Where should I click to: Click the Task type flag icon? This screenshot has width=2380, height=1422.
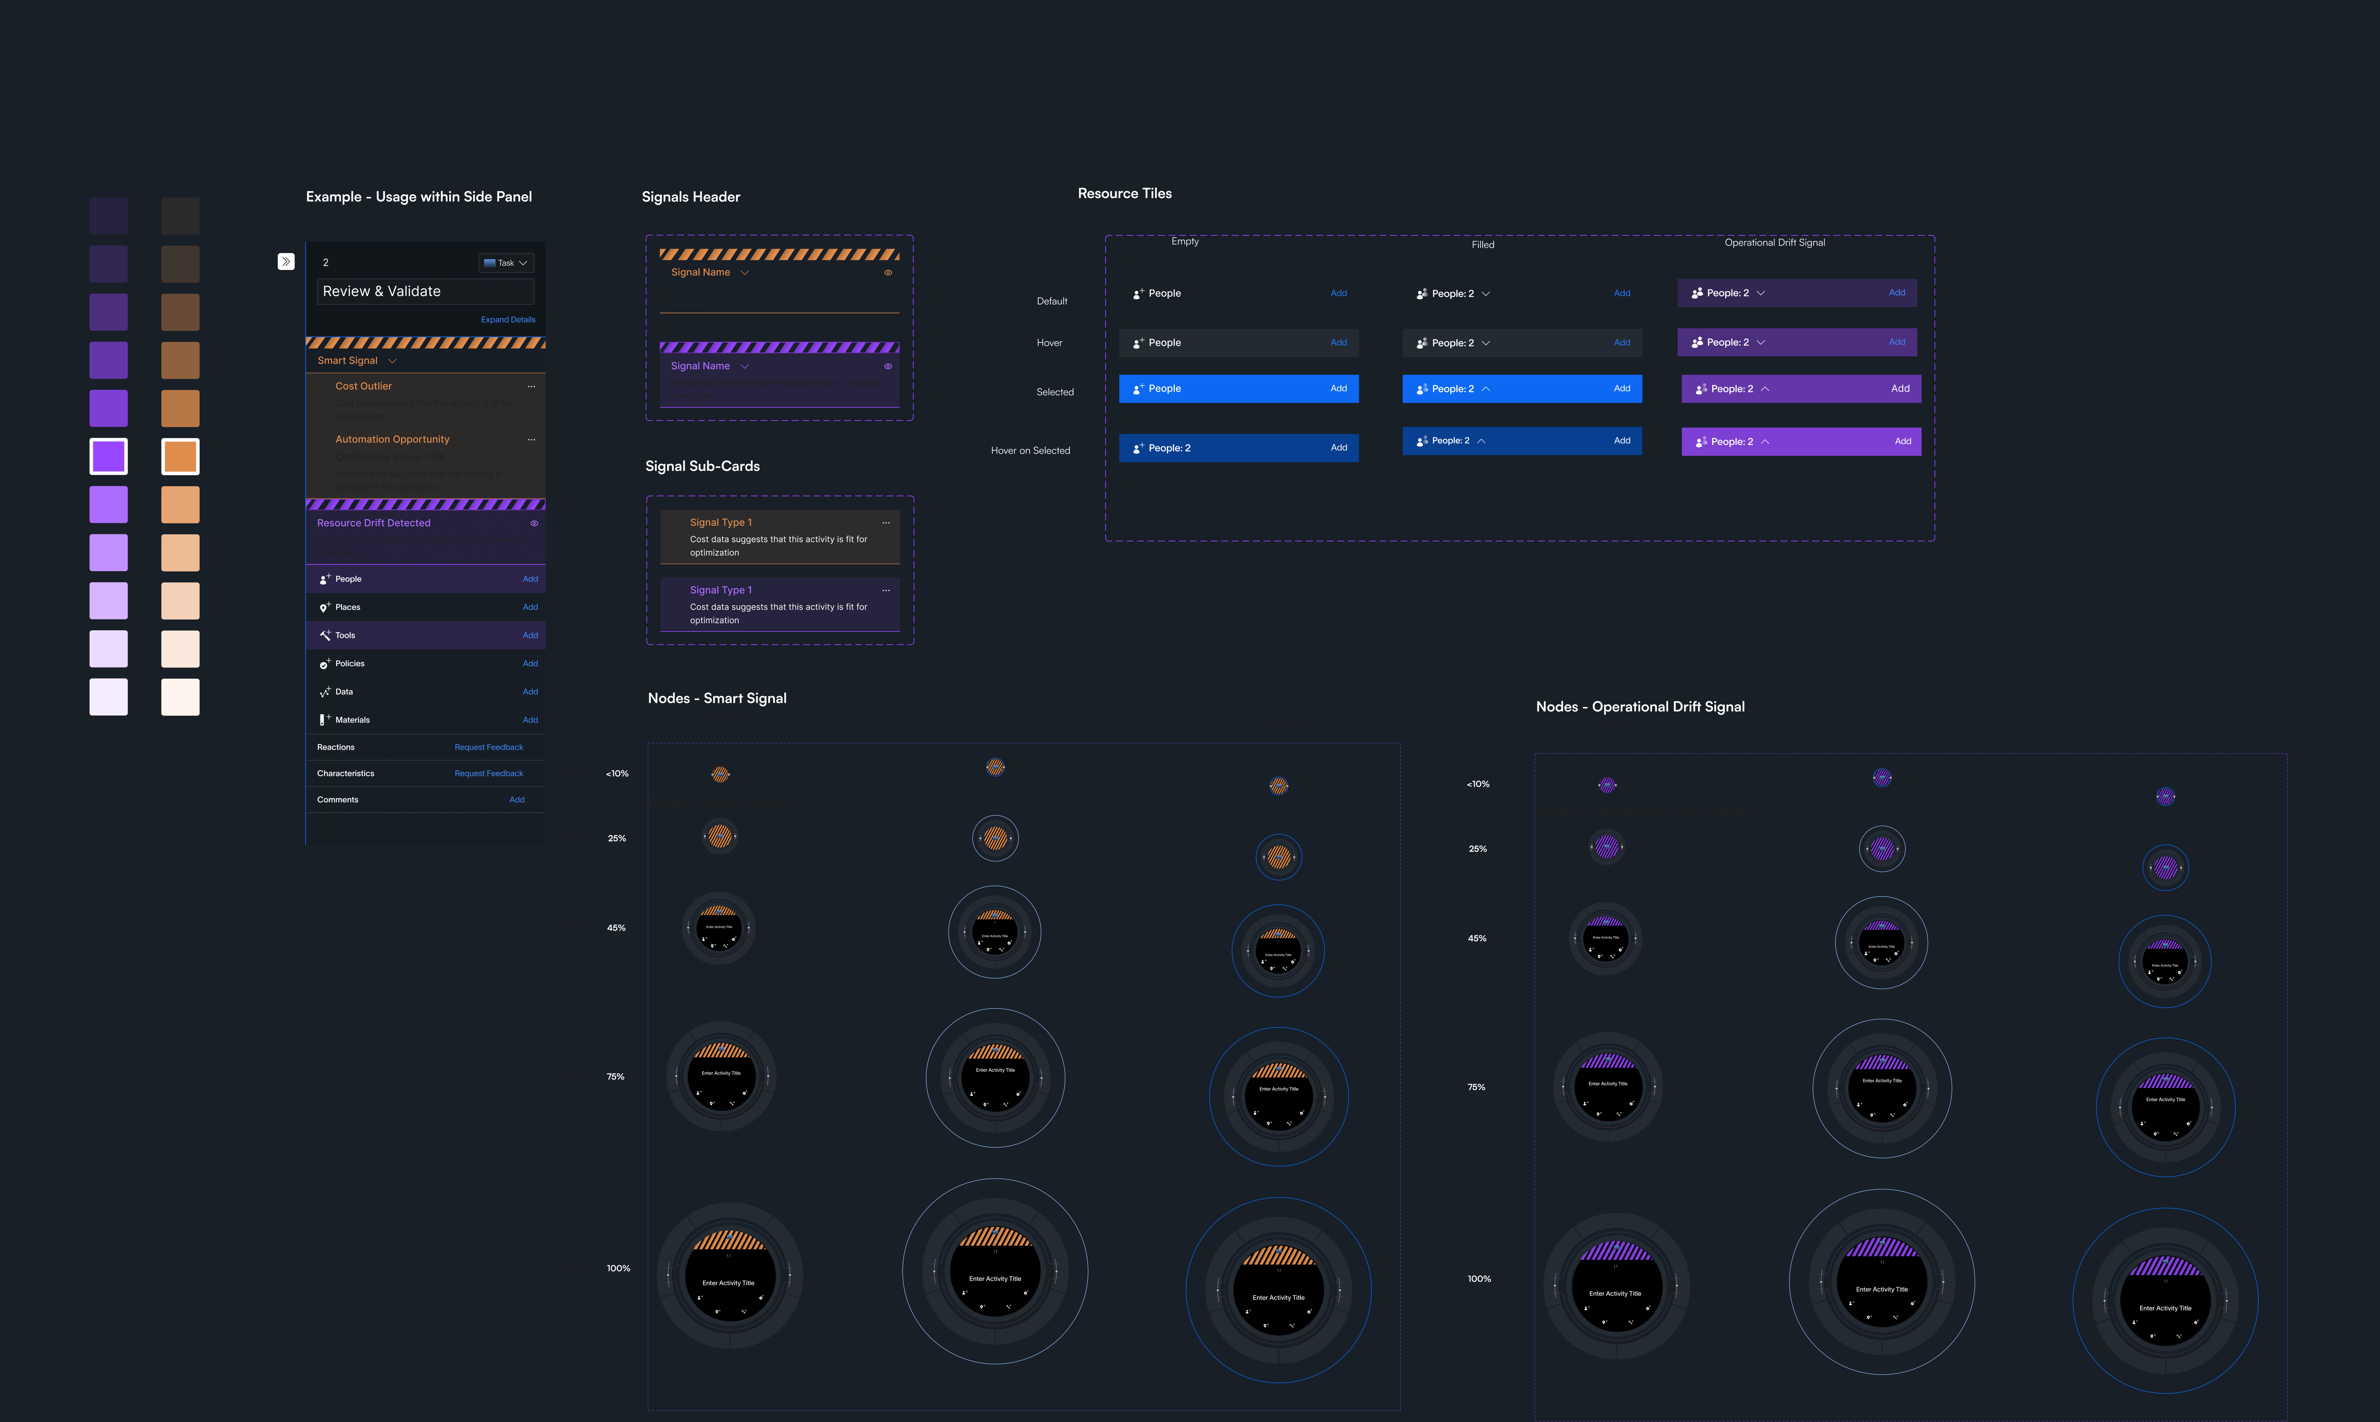(490, 263)
